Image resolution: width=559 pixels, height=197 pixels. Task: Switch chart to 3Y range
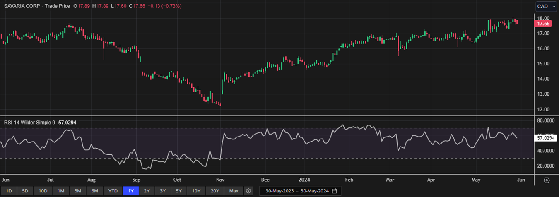coord(163,191)
